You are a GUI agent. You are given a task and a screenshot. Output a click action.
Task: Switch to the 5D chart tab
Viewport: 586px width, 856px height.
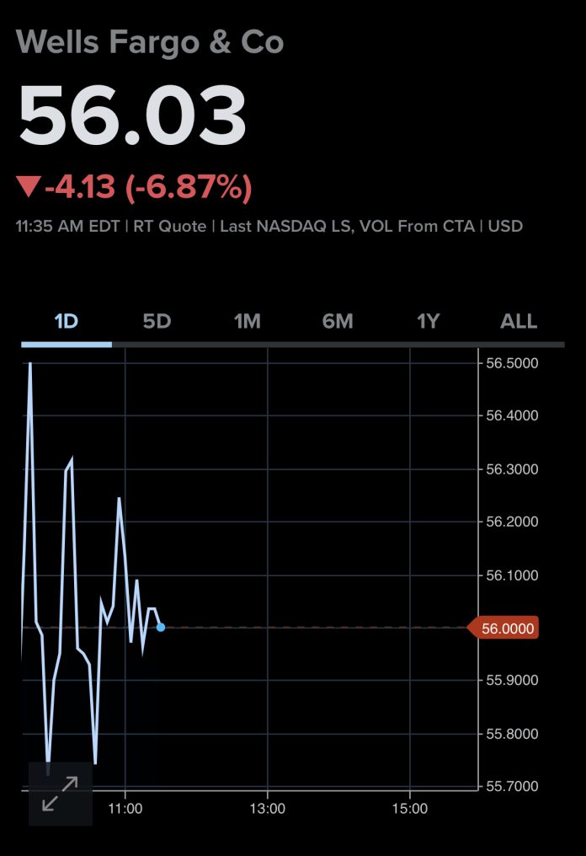[157, 321]
